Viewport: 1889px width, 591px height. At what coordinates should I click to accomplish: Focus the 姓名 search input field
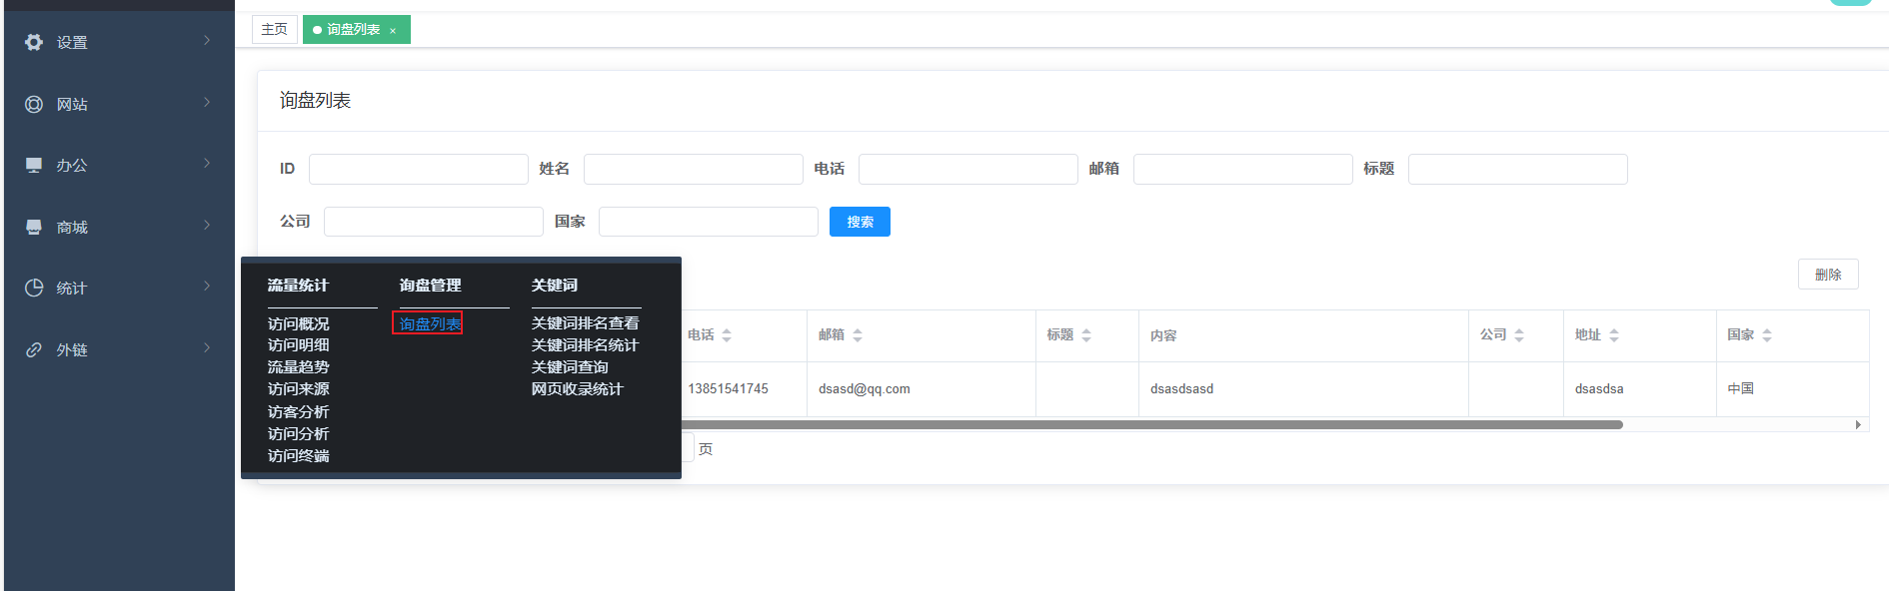tap(693, 169)
